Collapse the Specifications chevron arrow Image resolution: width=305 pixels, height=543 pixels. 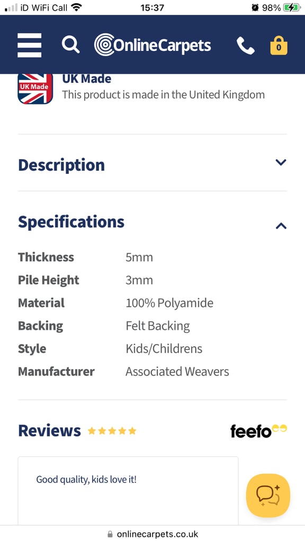281,226
